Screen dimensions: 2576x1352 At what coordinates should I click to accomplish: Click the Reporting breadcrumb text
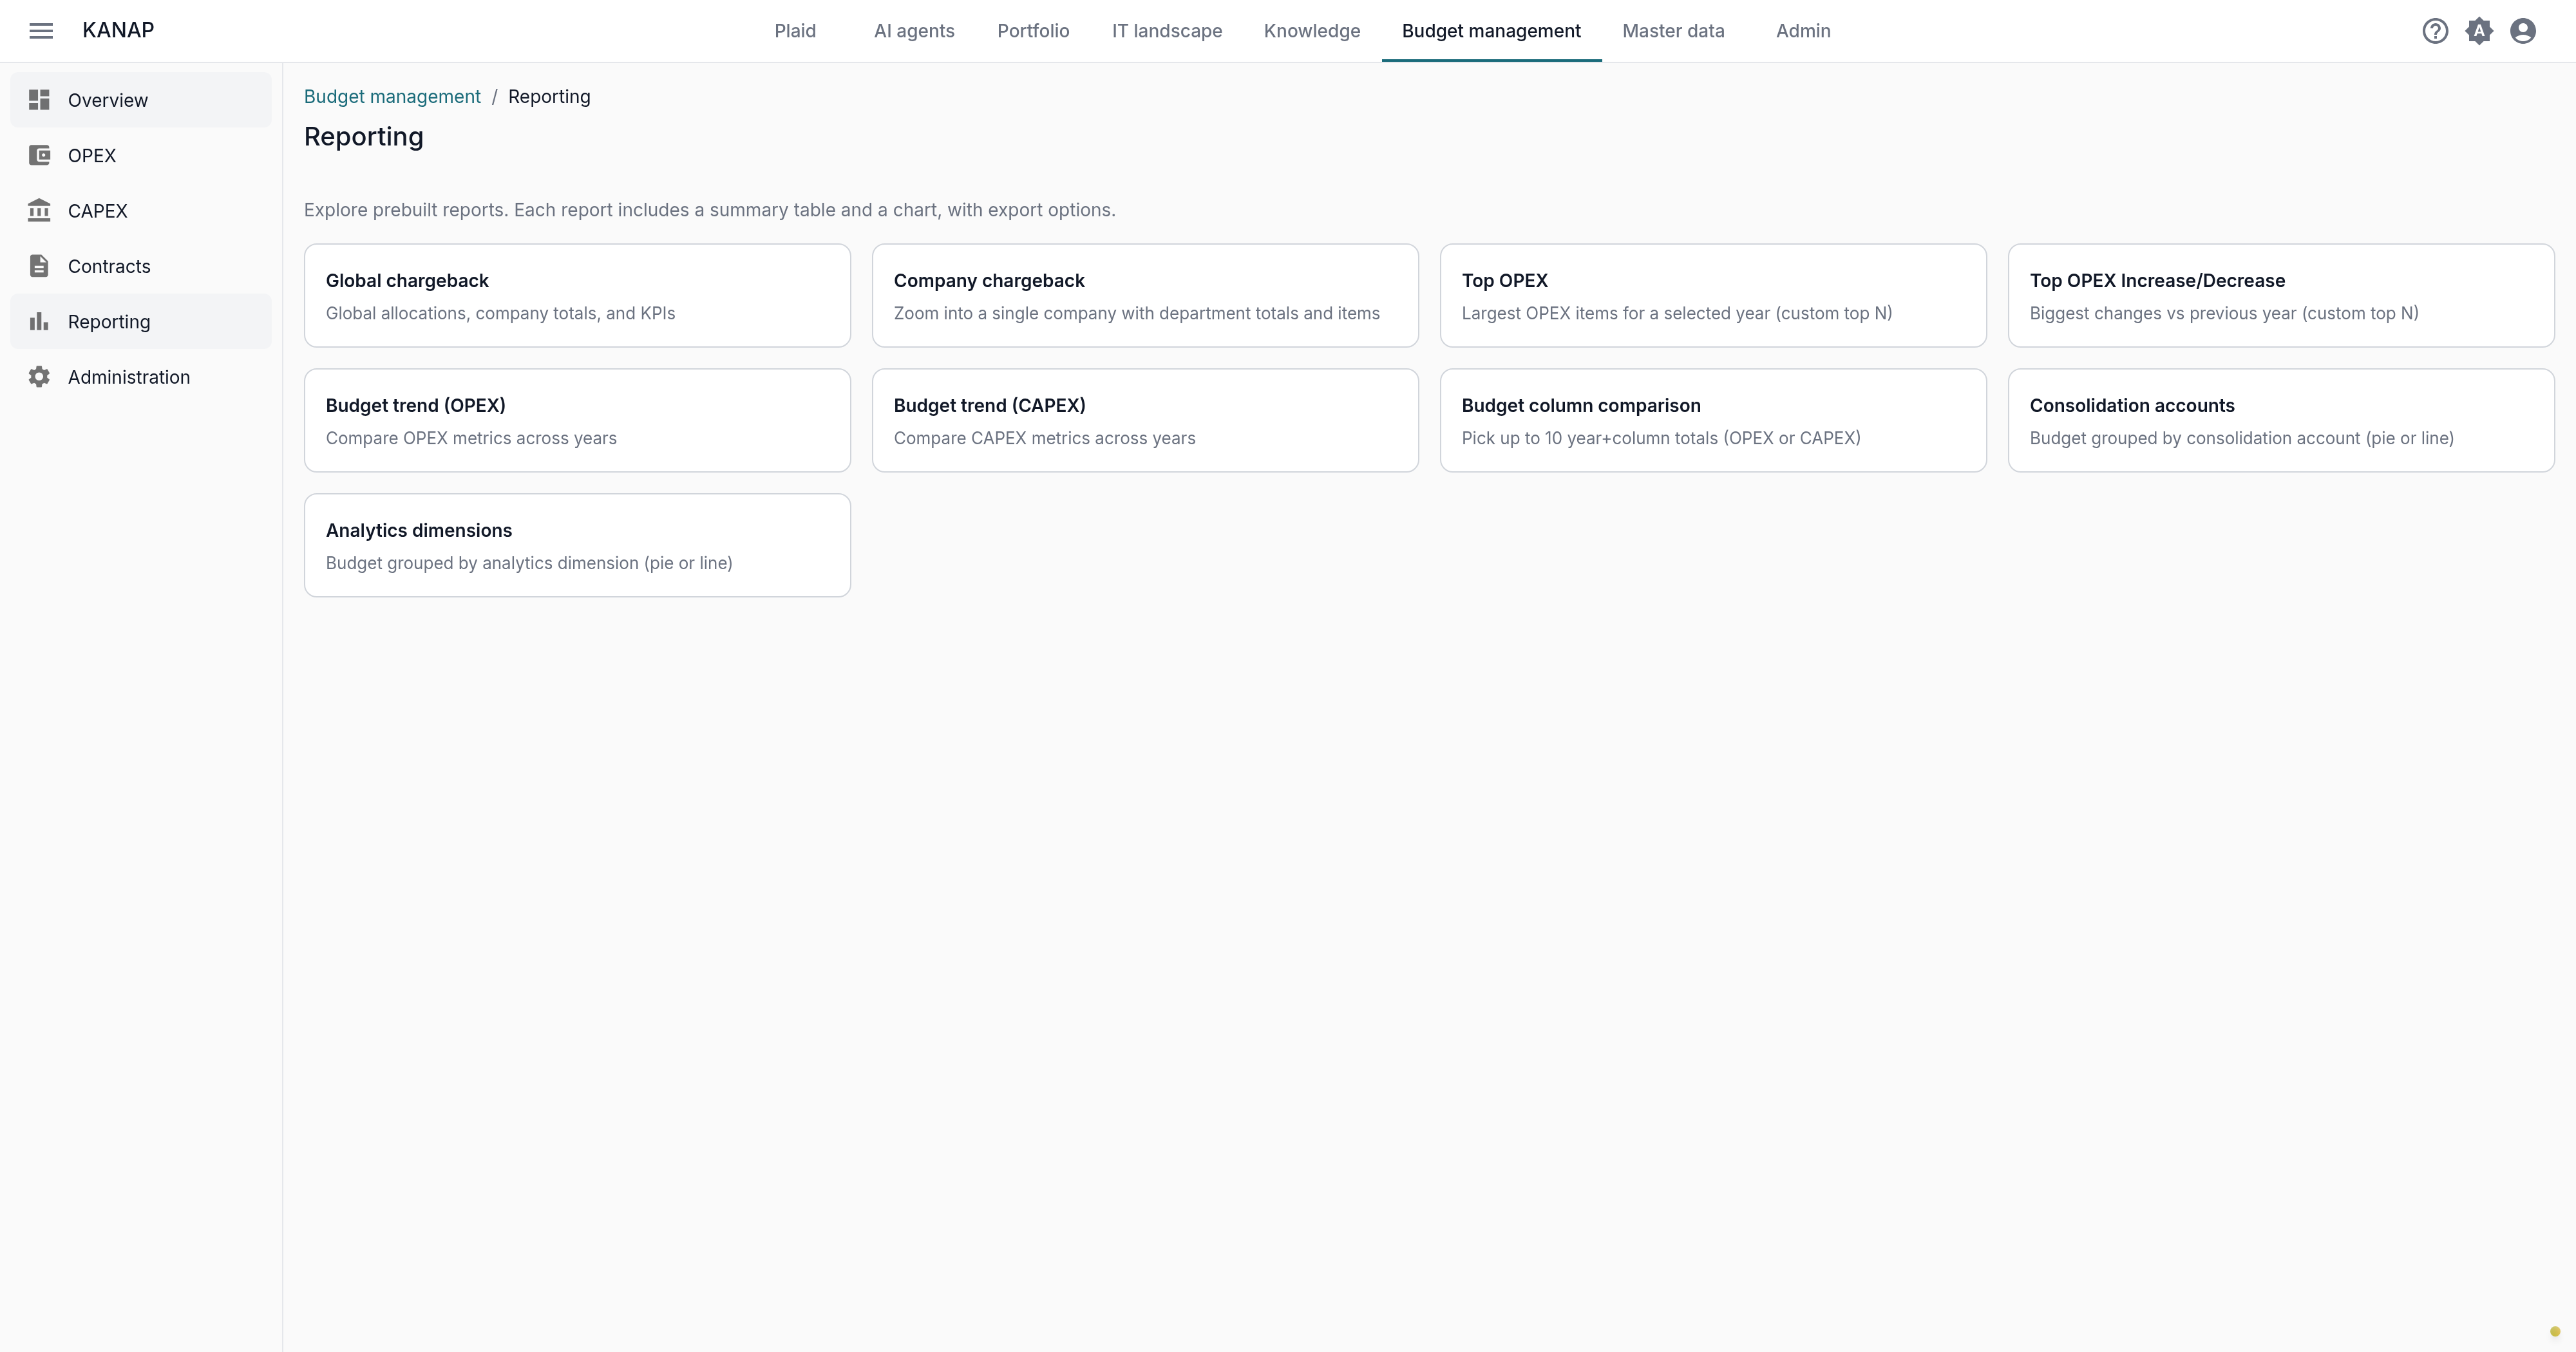pyautogui.click(x=549, y=97)
